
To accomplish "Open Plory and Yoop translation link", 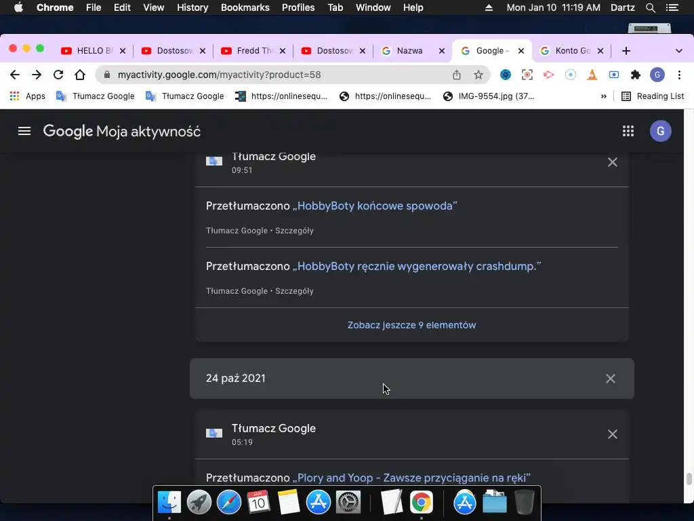I will pos(411,478).
